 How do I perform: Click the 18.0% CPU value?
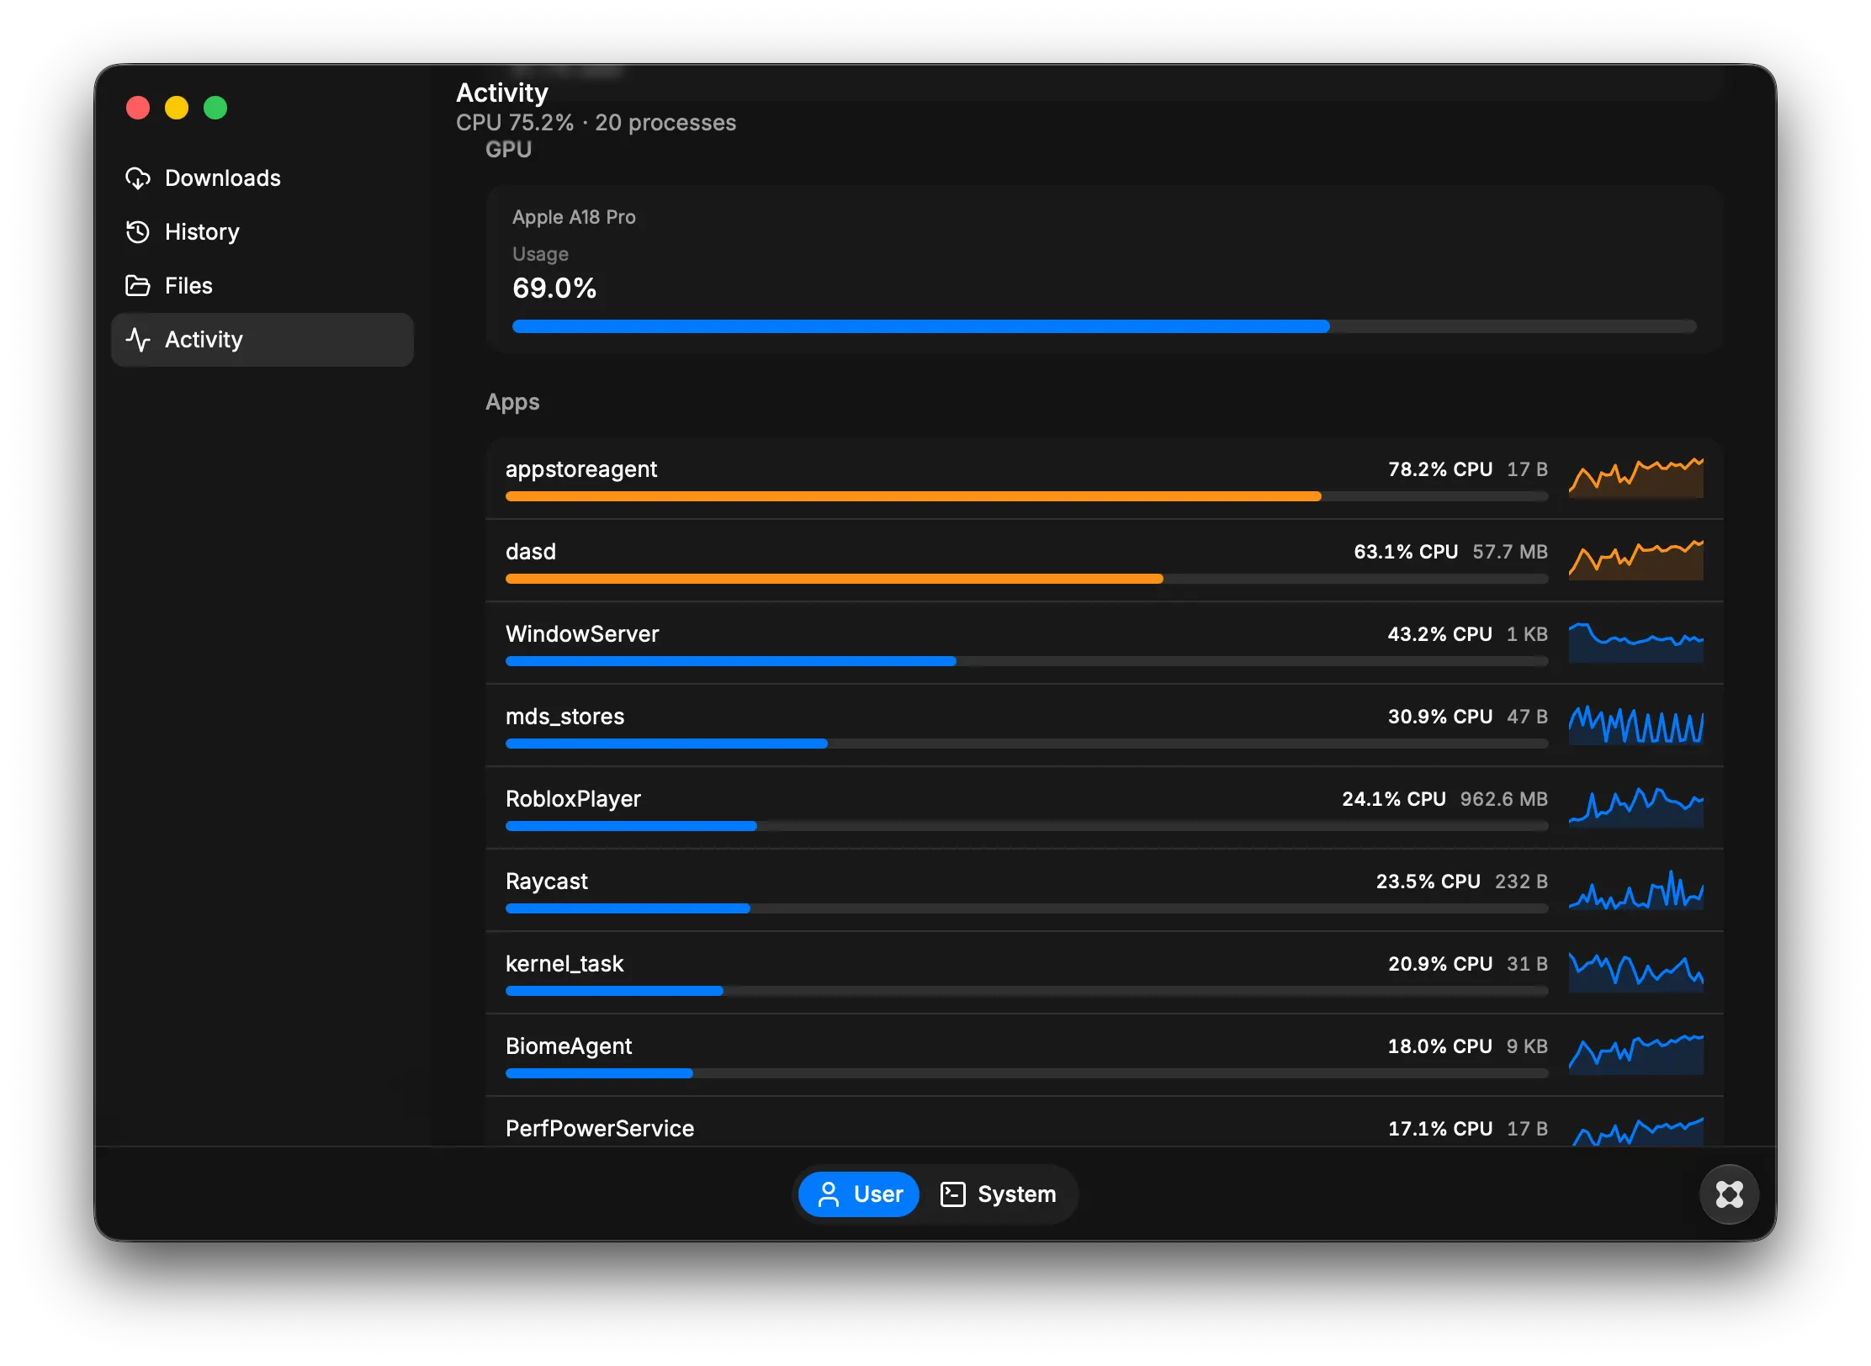1440,1046
